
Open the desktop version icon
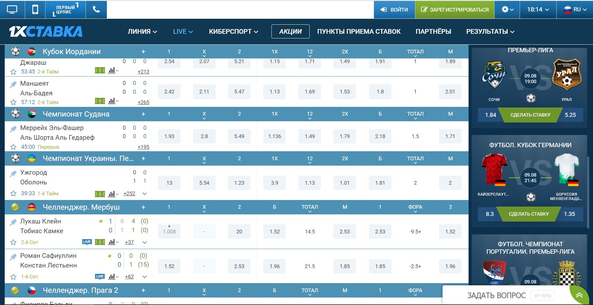pyautogui.click(x=12, y=10)
